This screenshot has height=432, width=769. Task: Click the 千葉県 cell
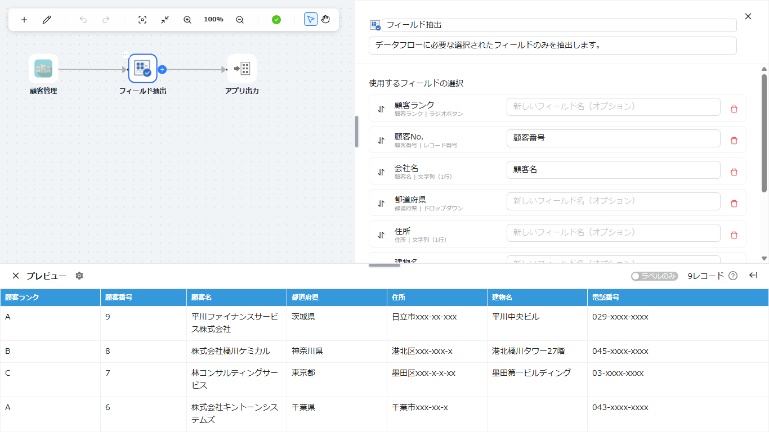click(337, 414)
